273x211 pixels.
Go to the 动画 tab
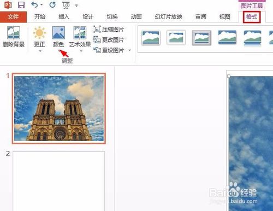tap(136, 17)
